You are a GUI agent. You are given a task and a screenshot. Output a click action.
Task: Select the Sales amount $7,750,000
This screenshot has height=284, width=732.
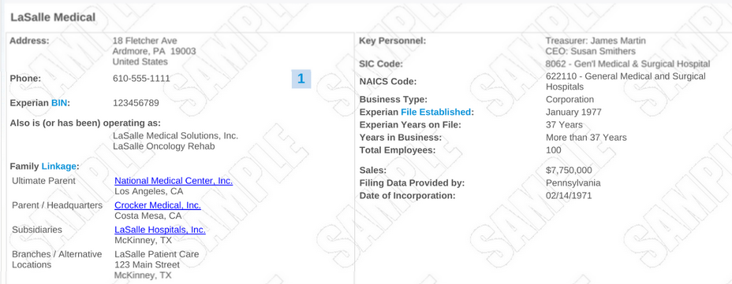[569, 171]
